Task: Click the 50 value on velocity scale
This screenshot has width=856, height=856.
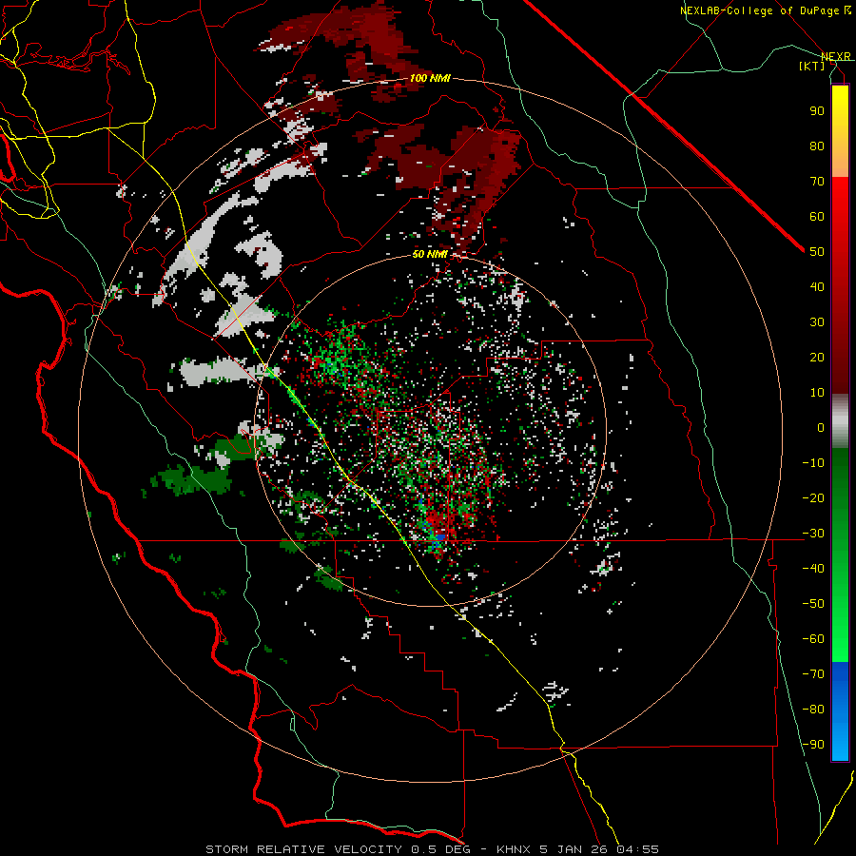Action: [x=817, y=252]
